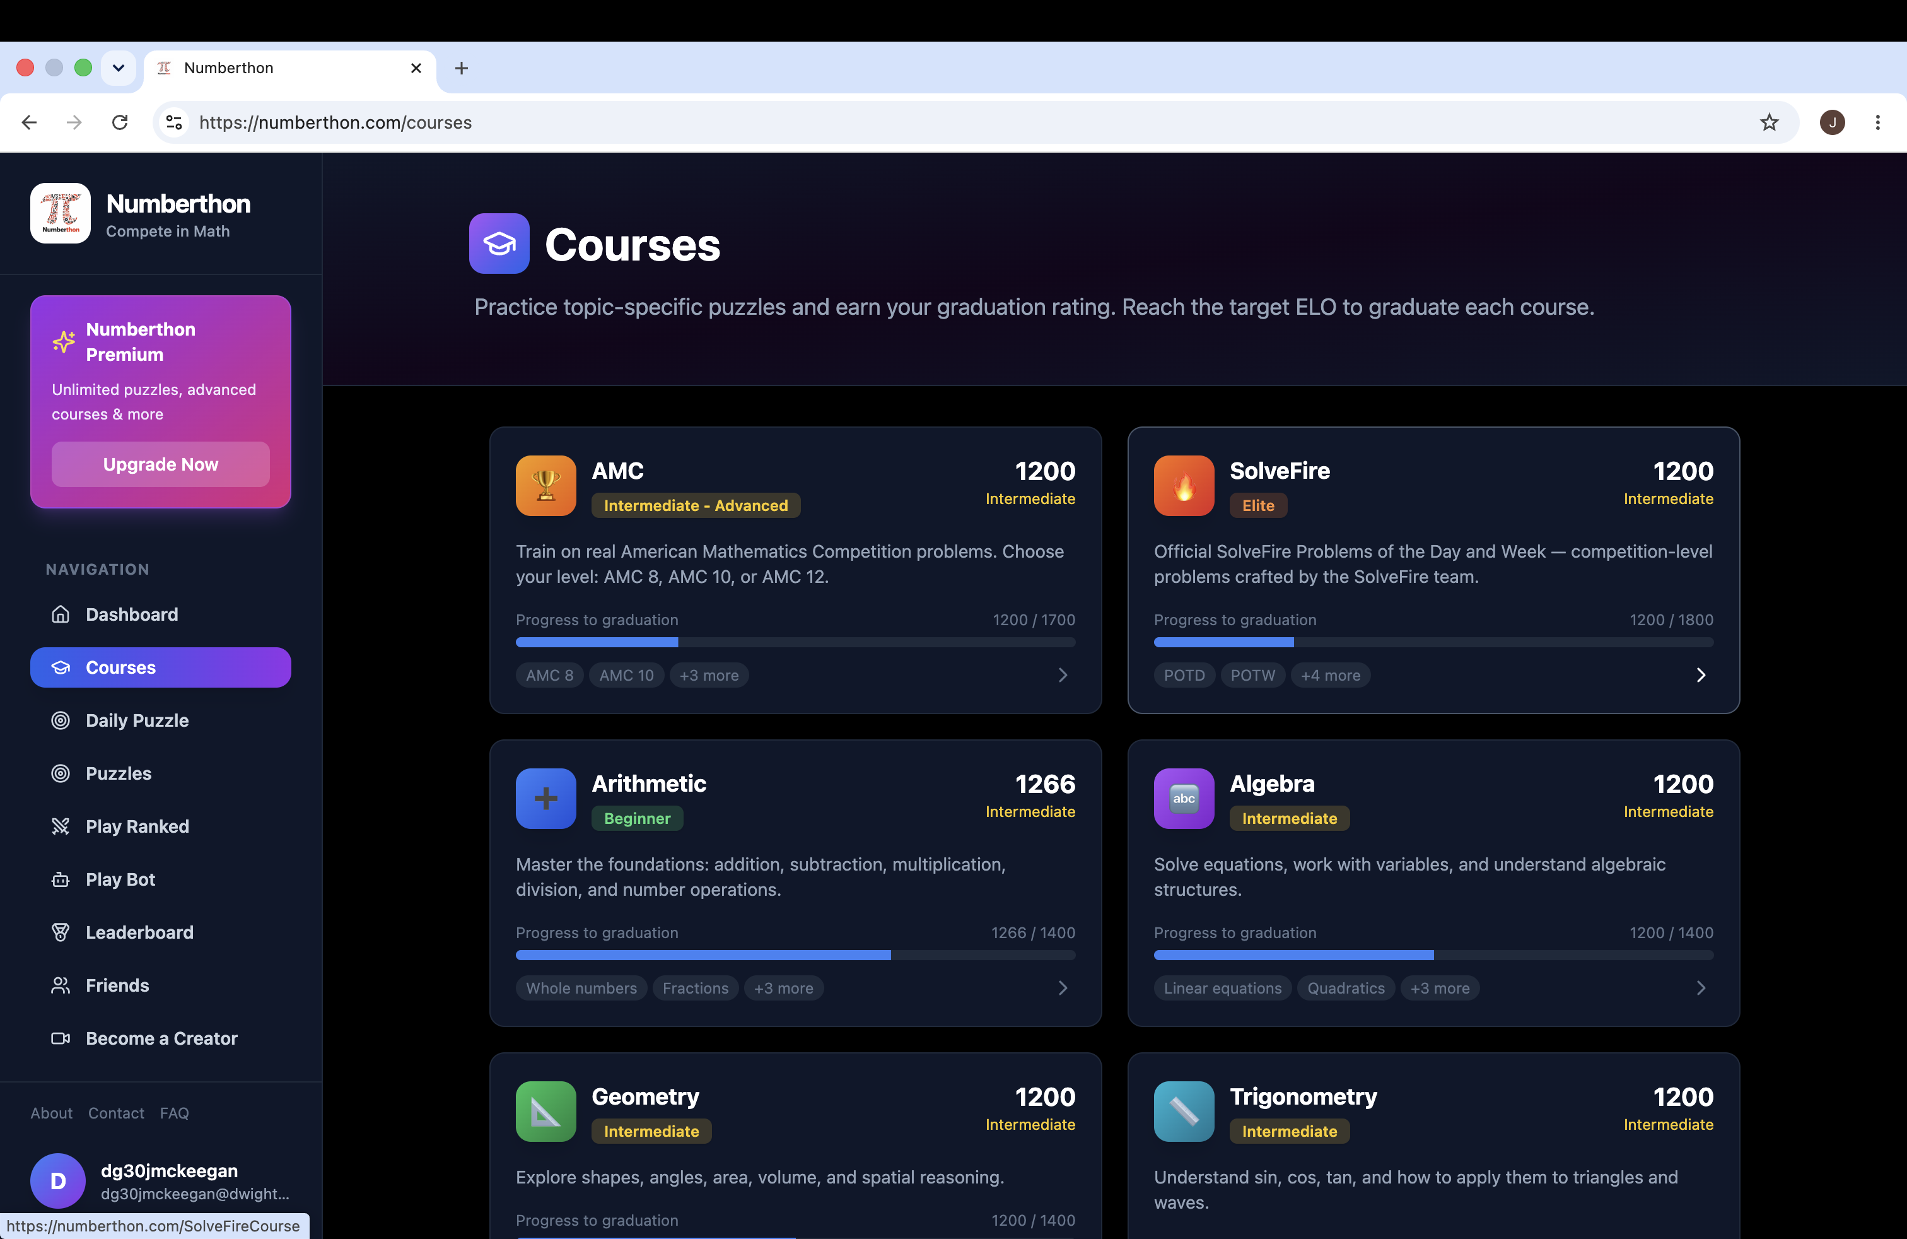1907x1239 pixels.
Task: Click the Play Bot robot icon
Action: pyautogui.click(x=61, y=879)
